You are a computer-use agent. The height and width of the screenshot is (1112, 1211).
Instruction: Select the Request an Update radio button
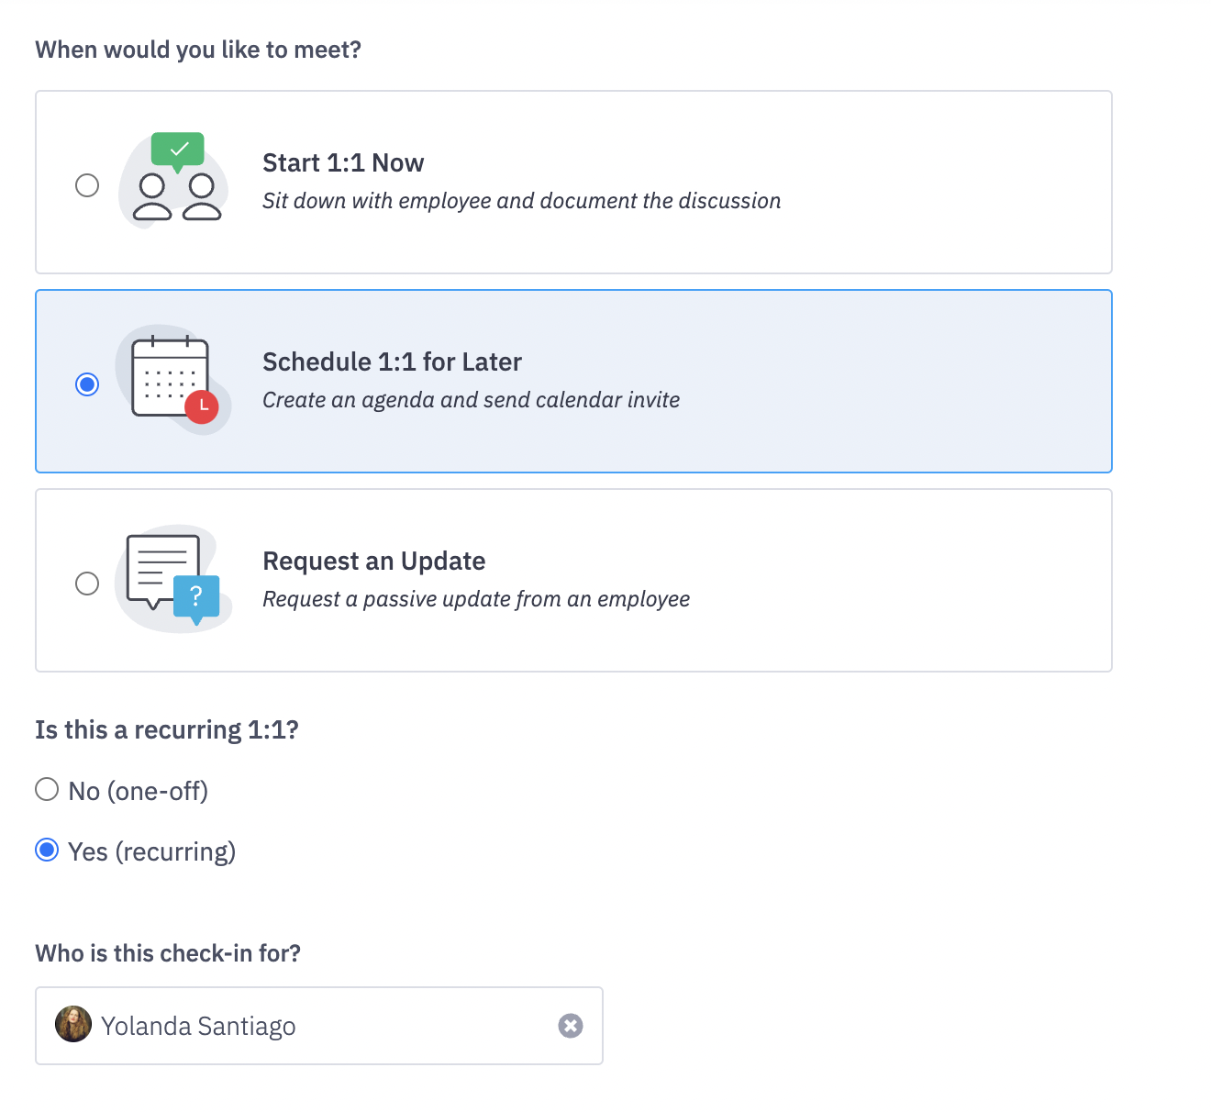point(87,583)
